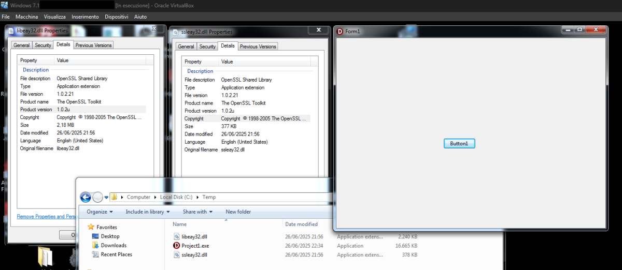Click the Explorer Forward arrow button

pyautogui.click(x=97, y=197)
